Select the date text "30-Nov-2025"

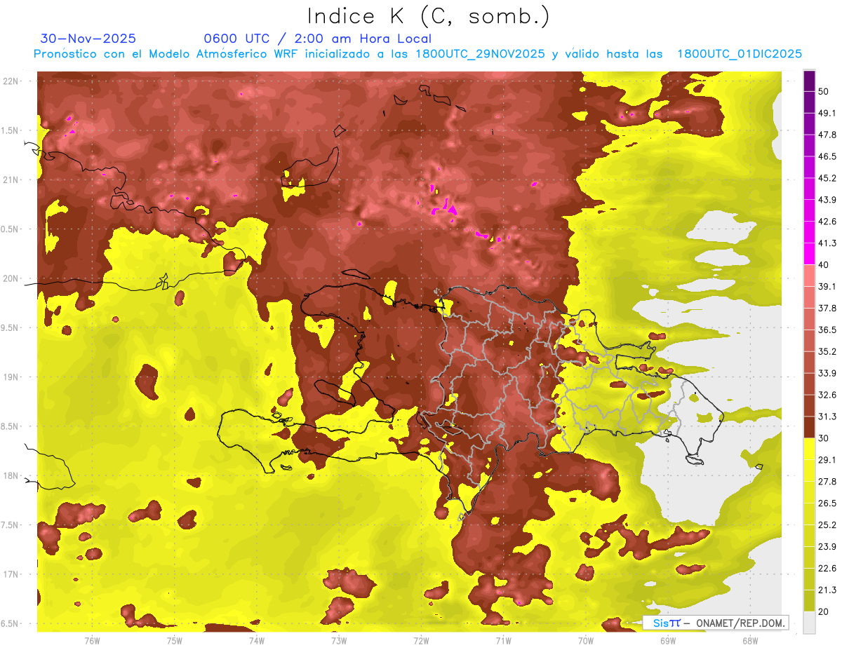(88, 39)
